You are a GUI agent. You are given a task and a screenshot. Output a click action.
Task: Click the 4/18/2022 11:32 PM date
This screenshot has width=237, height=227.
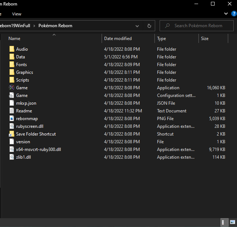pos(123,111)
